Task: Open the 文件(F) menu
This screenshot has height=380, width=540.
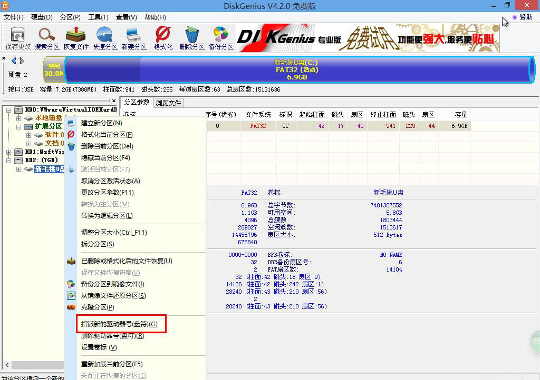Action: (13, 17)
